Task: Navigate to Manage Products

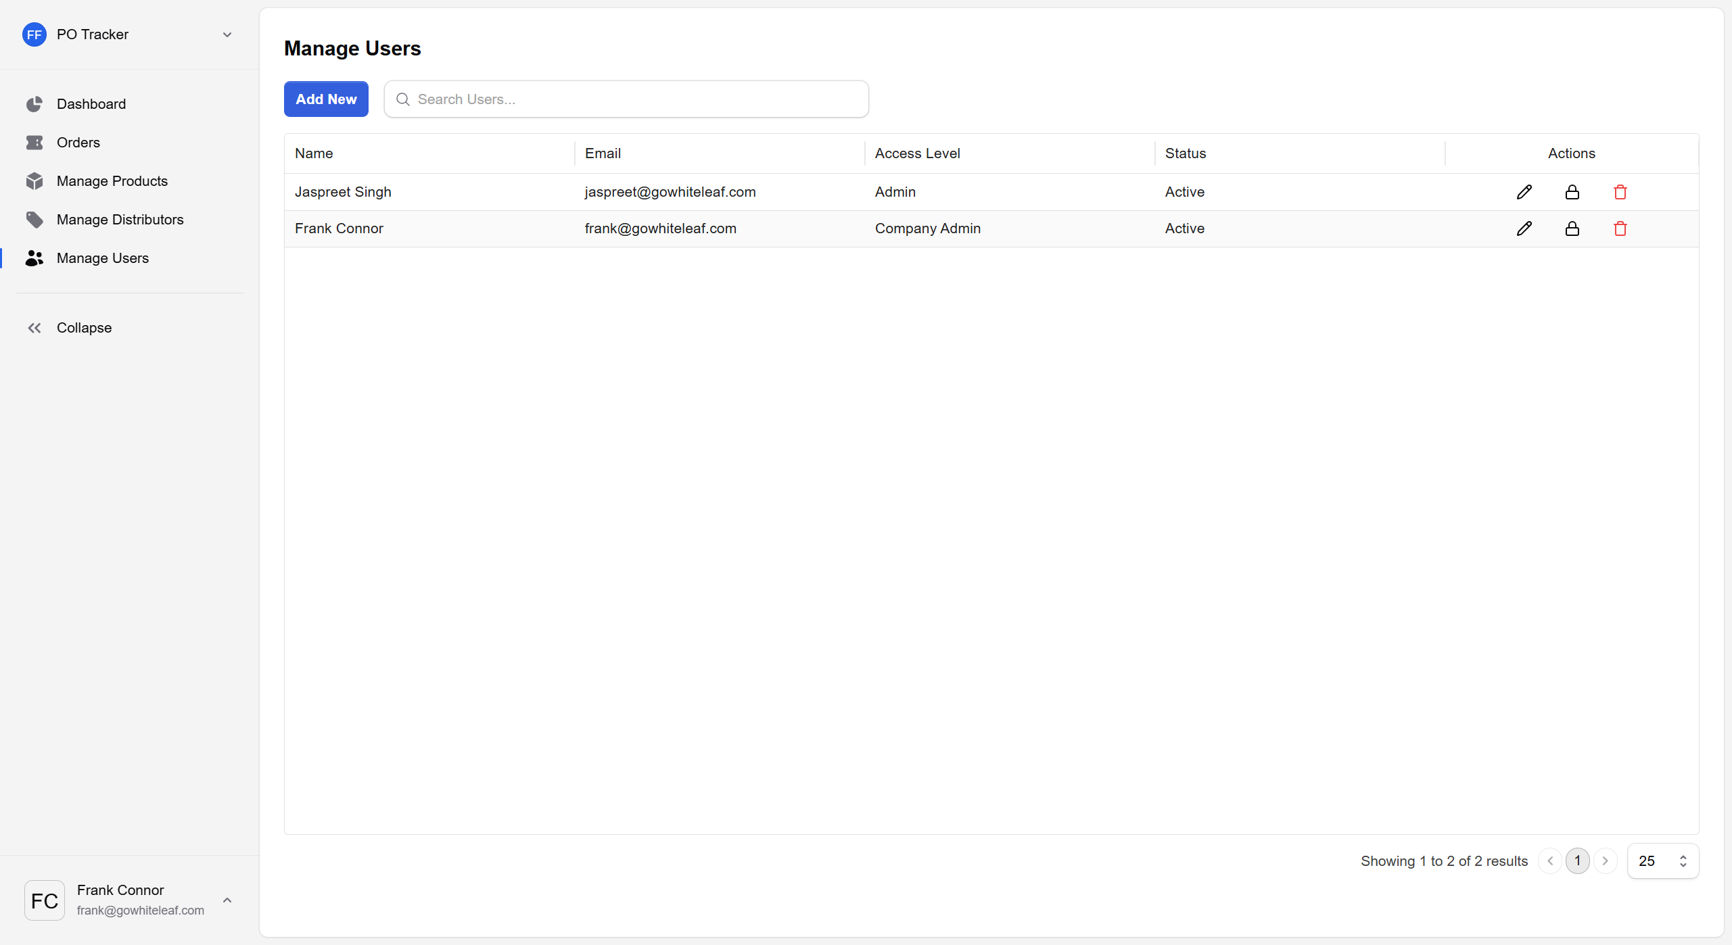Action: point(112,181)
